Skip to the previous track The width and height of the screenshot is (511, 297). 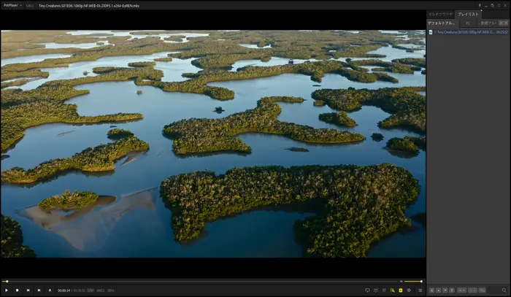[28, 290]
